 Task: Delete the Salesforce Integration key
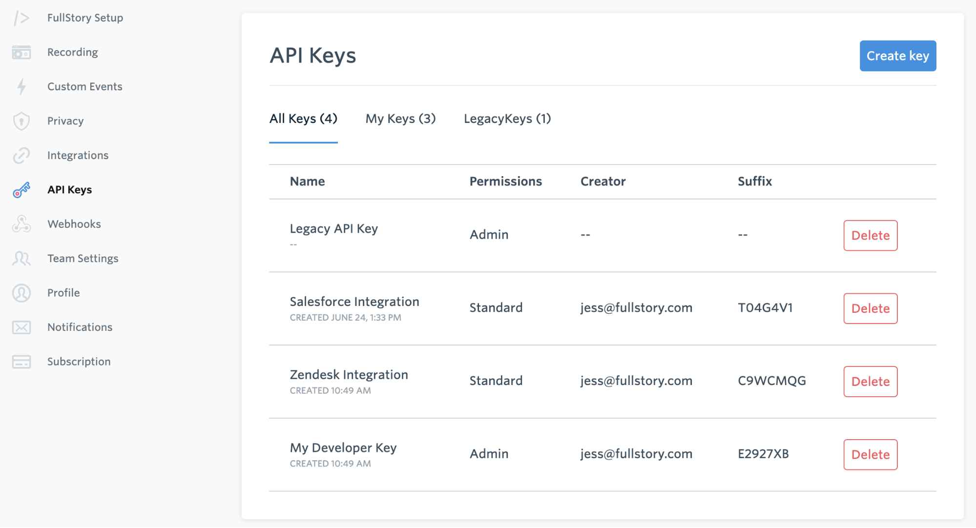pos(870,308)
